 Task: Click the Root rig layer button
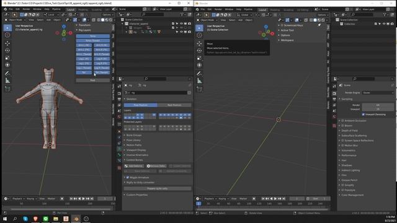(92, 80)
